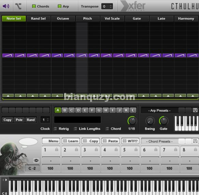Image resolution: width=199 pixels, height=195 pixels.
Task: Select arp pattern slot K
Action: (x=126, y=110)
